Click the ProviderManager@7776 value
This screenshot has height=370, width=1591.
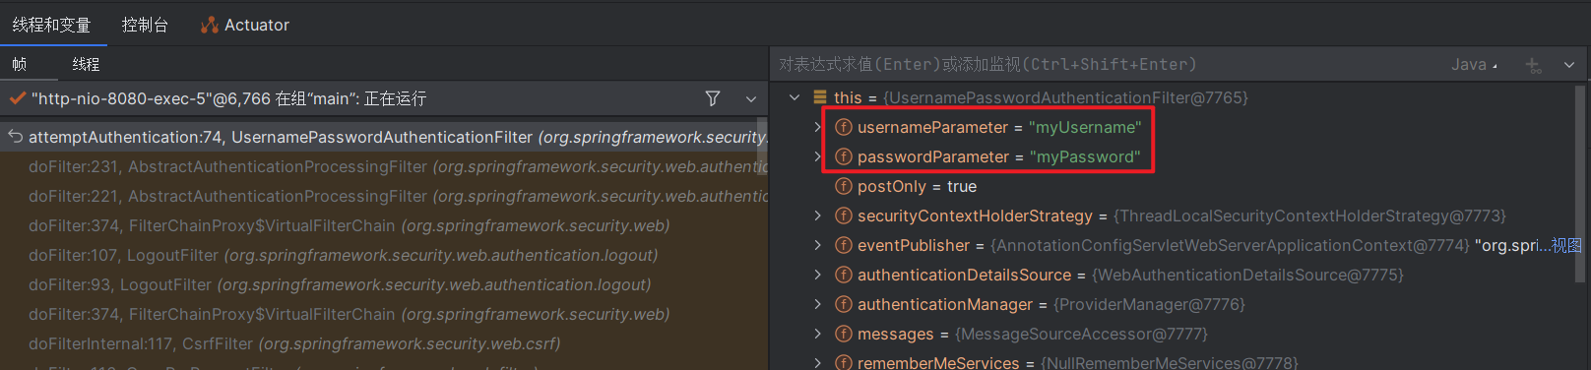click(x=1150, y=304)
